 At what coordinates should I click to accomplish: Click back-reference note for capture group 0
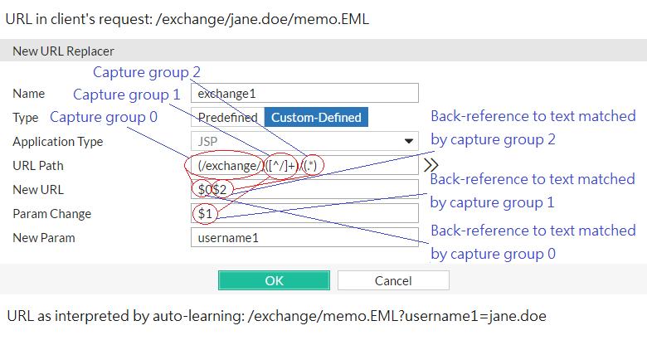533,242
